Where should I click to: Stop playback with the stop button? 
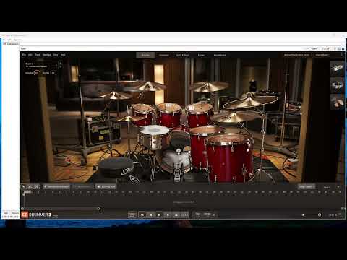coord(150,214)
